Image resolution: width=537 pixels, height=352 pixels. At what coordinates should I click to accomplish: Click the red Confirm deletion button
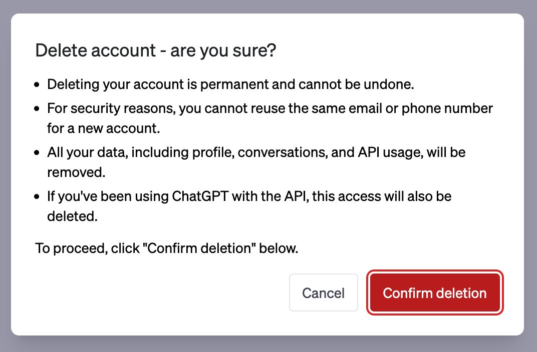(435, 292)
